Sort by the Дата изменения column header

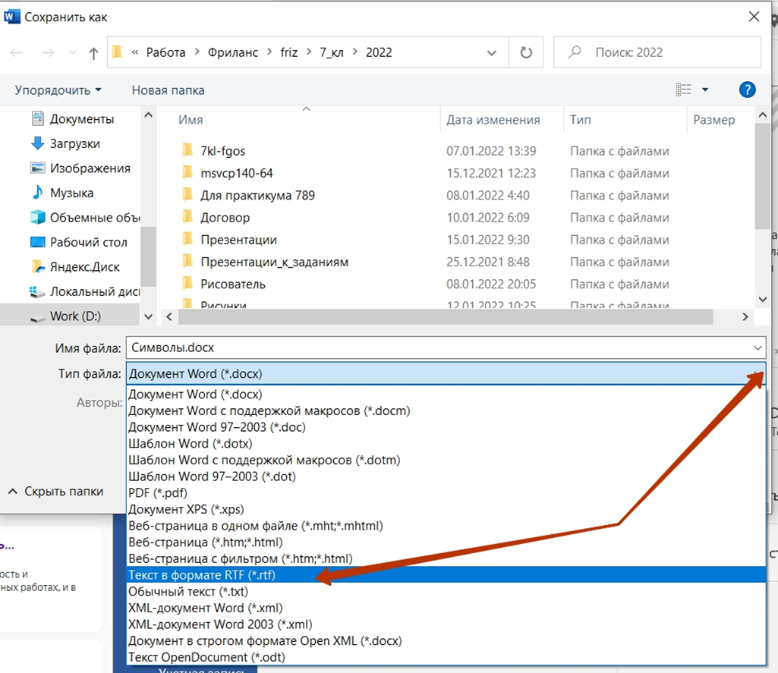pos(493,120)
